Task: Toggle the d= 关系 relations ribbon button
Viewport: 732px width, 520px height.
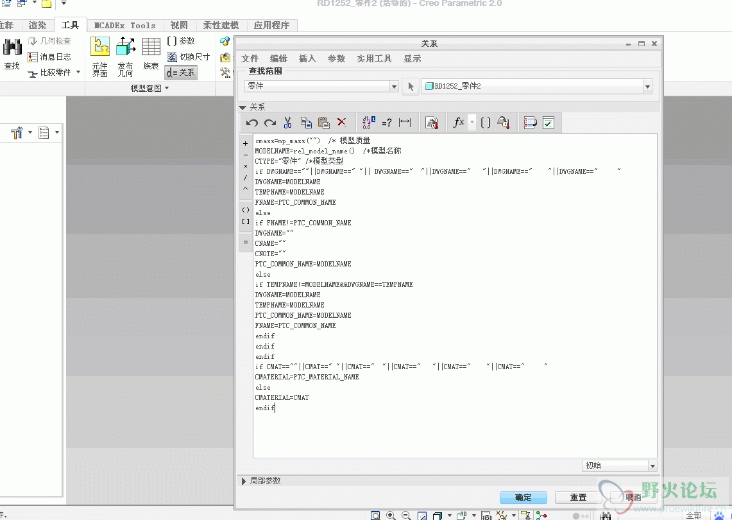Action: [x=181, y=73]
